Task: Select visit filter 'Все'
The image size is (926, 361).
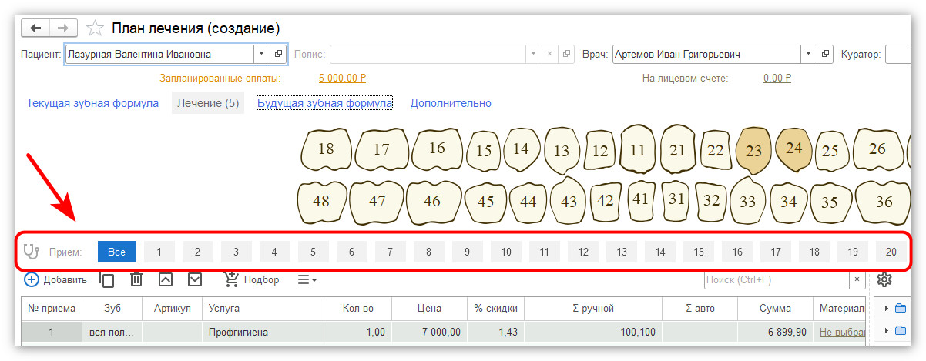Action: coord(117,252)
